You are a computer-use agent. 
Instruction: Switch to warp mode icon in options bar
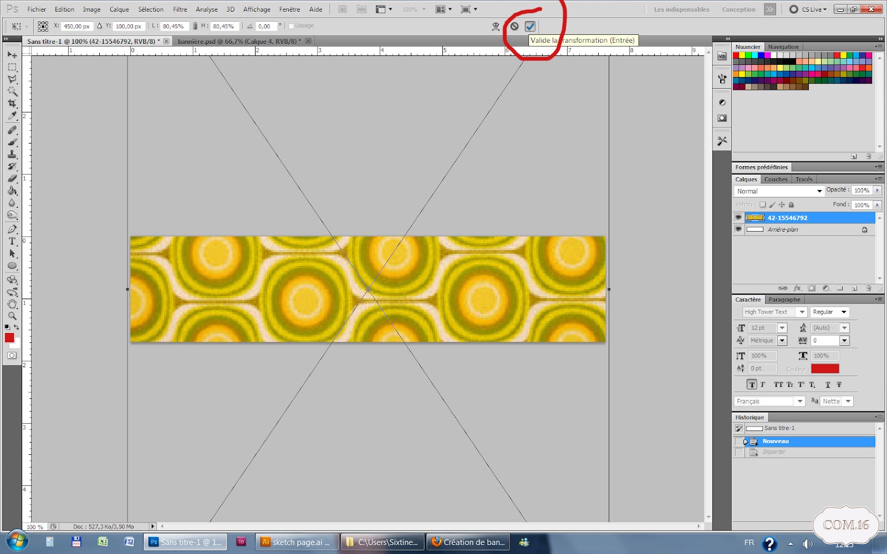(x=496, y=26)
